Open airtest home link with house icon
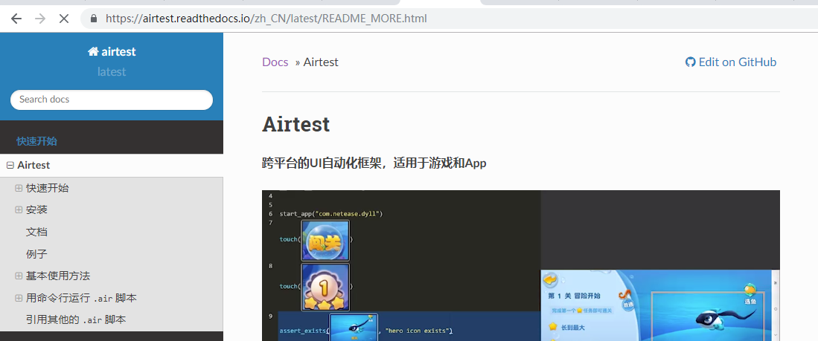The height and width of the screenshot is (341, 818). (x=112, y=51)
